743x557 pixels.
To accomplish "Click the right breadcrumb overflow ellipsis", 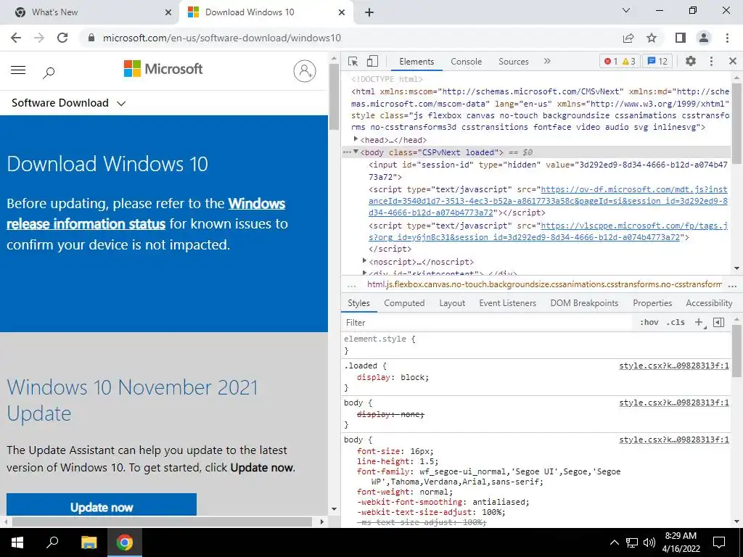I will pyautogui.click(x=732, y=286).
